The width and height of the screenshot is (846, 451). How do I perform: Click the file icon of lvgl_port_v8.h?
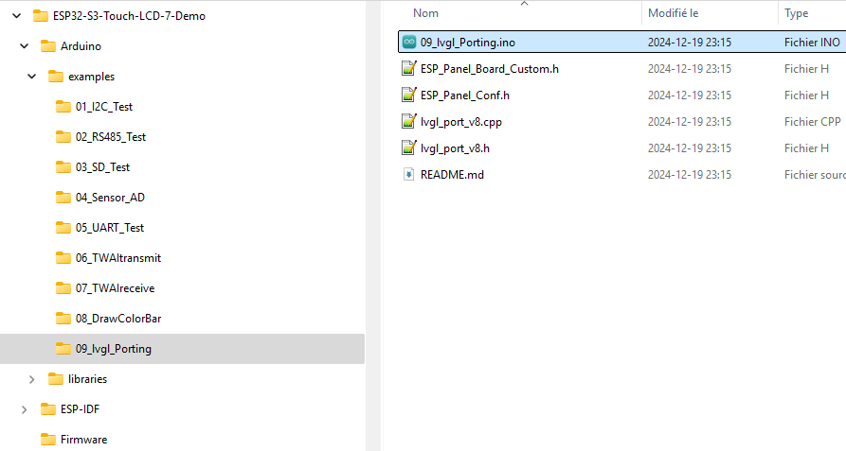409,147
